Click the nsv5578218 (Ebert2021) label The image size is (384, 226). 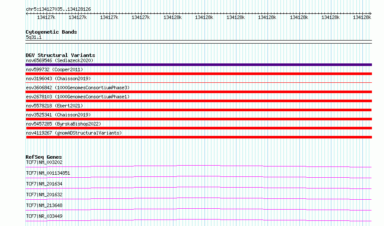point(54,106)
